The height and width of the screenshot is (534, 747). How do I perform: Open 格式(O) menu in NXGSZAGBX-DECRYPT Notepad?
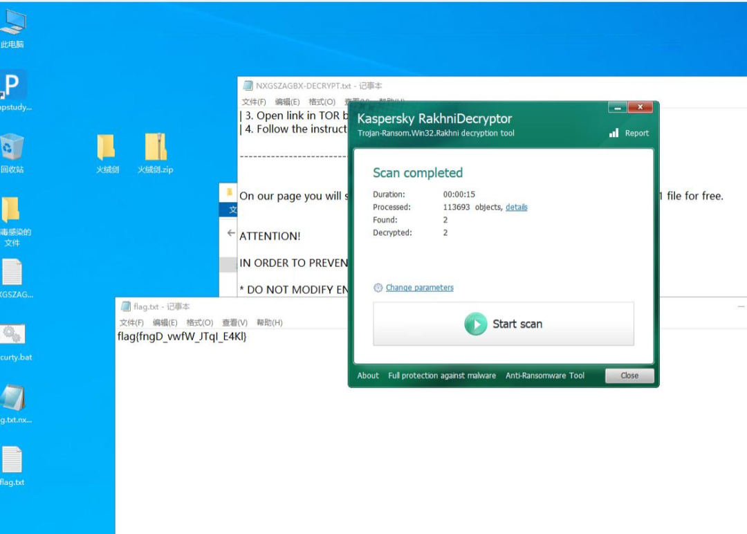coord(322,102)
